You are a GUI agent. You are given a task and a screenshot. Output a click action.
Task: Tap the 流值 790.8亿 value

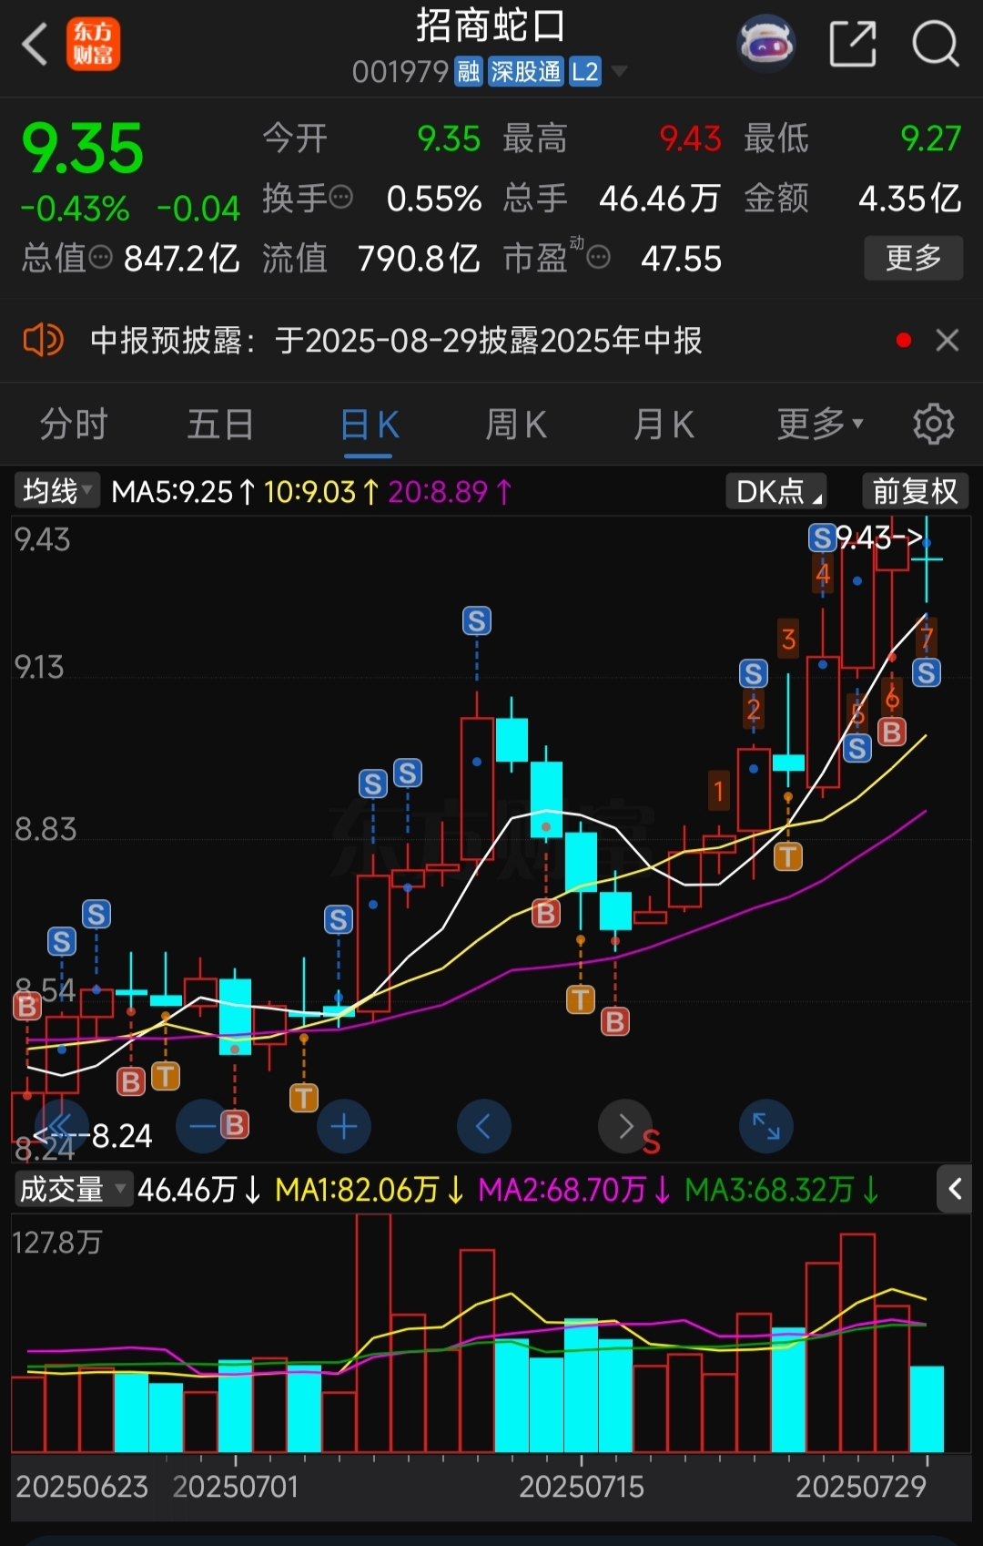(x=419, y=259)
